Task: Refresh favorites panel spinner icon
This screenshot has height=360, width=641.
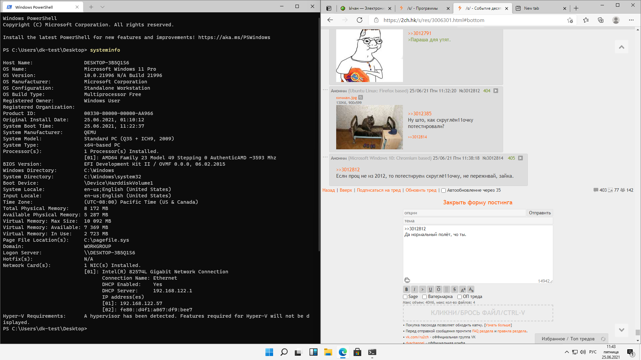Action: pyautogui.click(x=603, y=339)
